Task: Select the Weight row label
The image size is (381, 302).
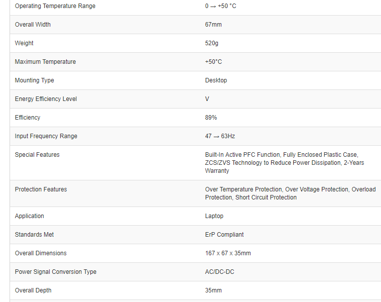Action: coord(24,43)
